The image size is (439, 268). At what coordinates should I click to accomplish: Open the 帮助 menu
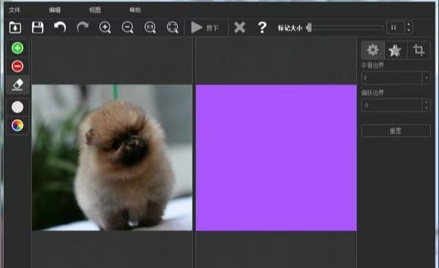[x=135, y=10]
